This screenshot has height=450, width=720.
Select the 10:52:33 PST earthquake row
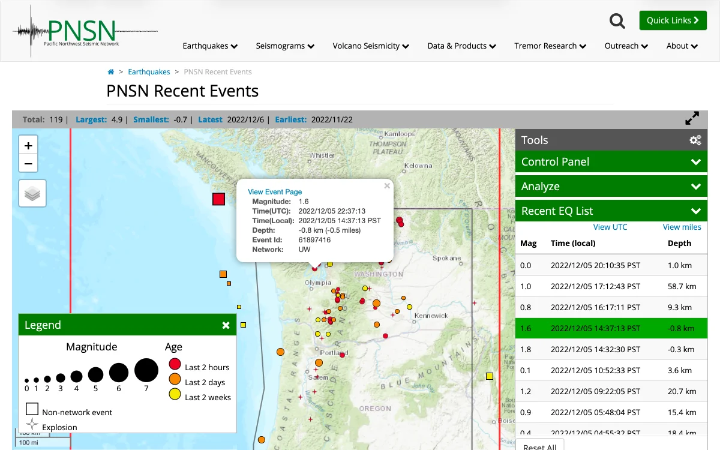pos(611,371)
